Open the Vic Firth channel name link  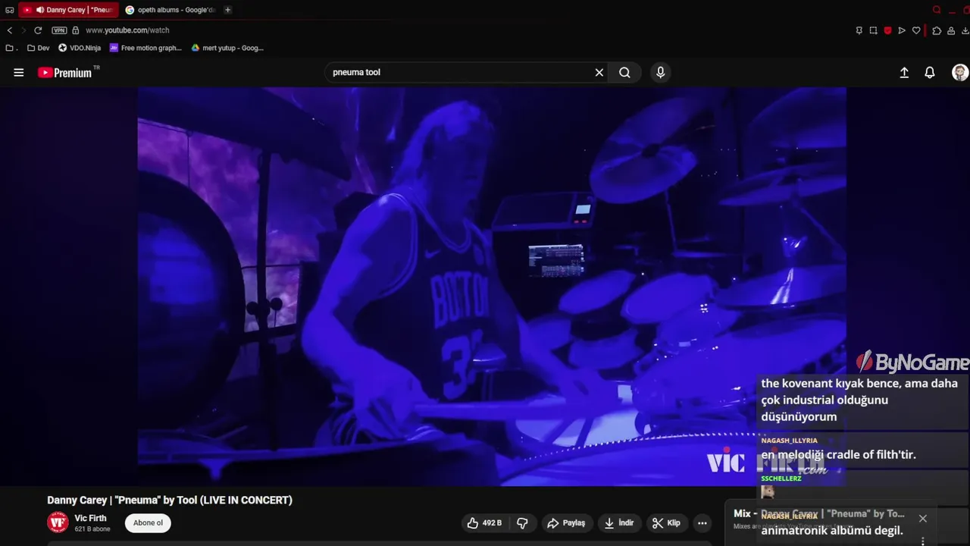pyautogui.click(x=90, y=518)
